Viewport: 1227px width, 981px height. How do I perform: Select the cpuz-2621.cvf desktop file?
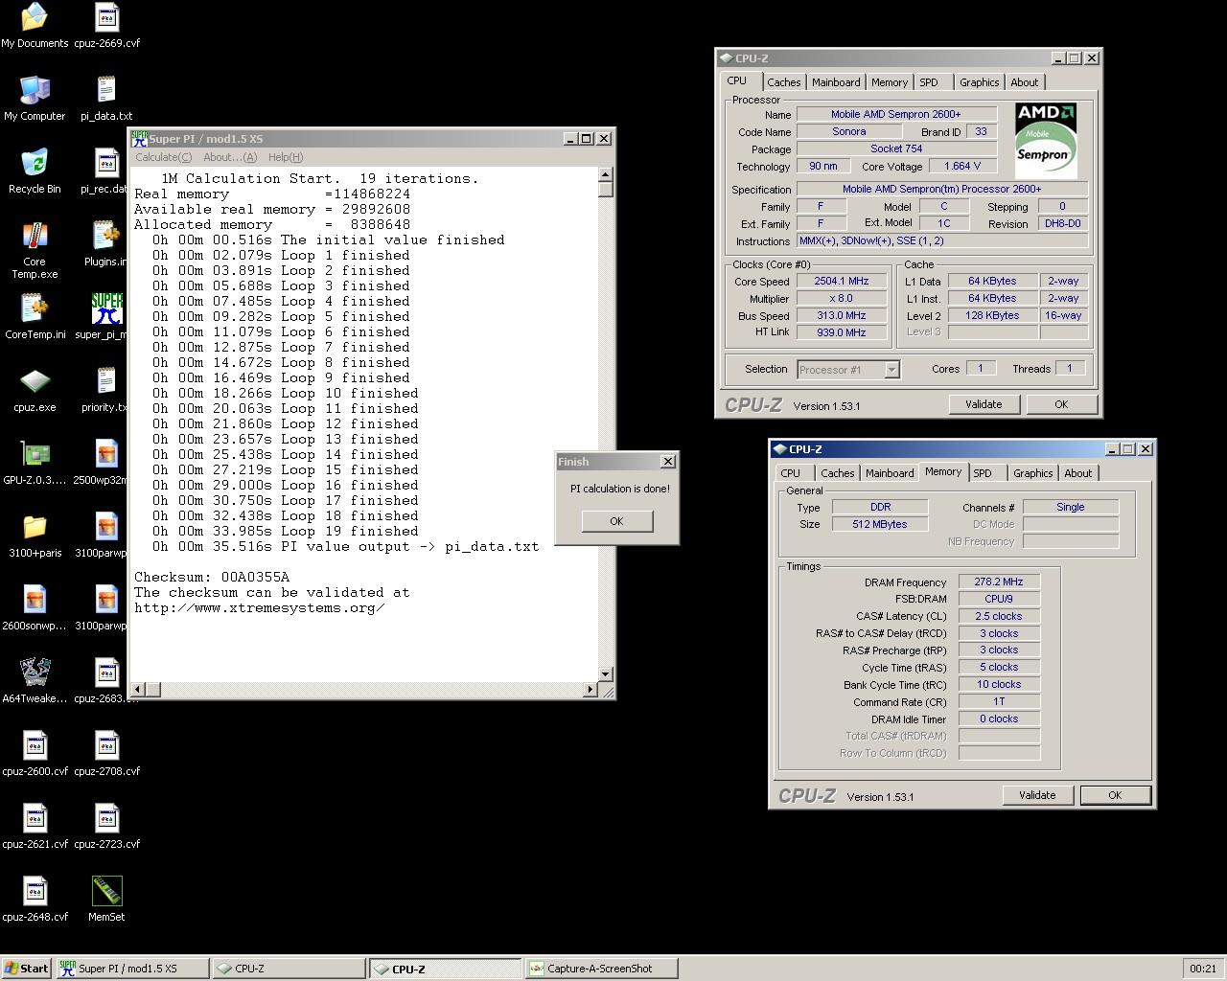[35, 827]
